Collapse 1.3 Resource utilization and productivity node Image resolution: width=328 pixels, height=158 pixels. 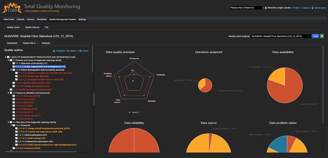click(8, 93)
